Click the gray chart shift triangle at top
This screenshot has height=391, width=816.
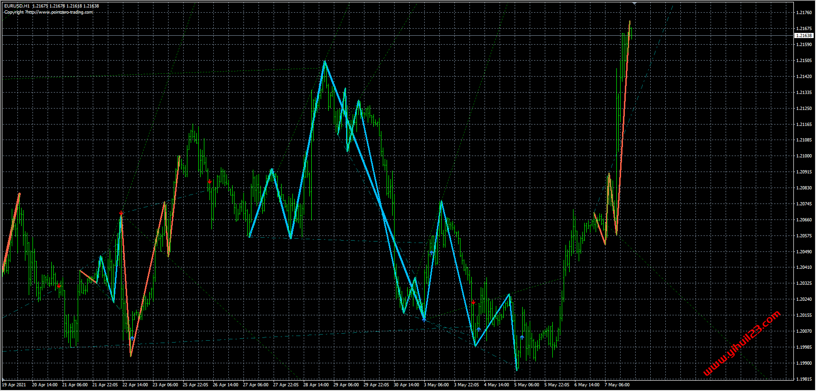[634, 4]
